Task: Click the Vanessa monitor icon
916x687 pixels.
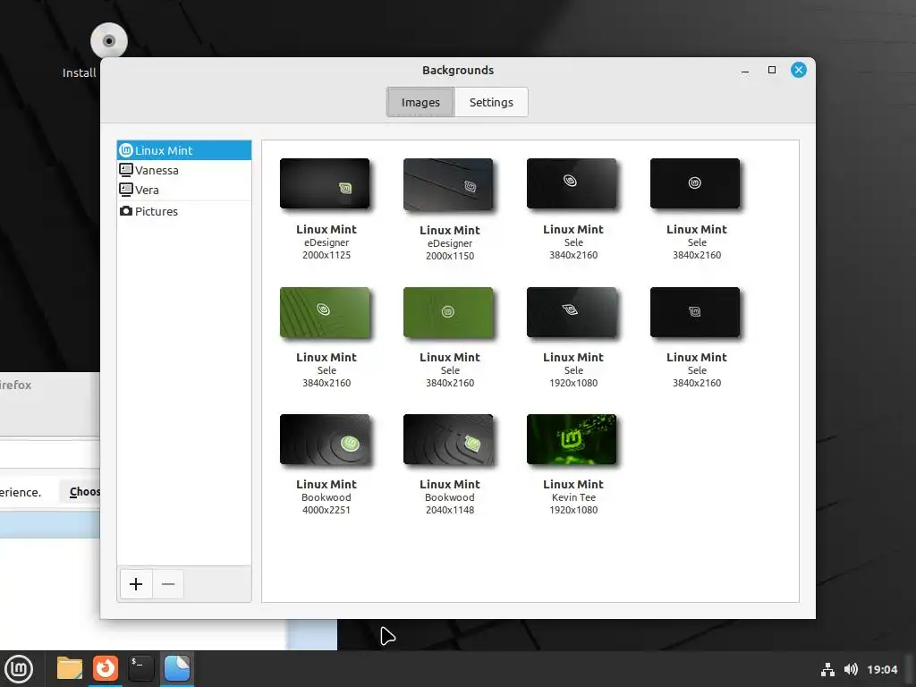Action: pos(125,170)
